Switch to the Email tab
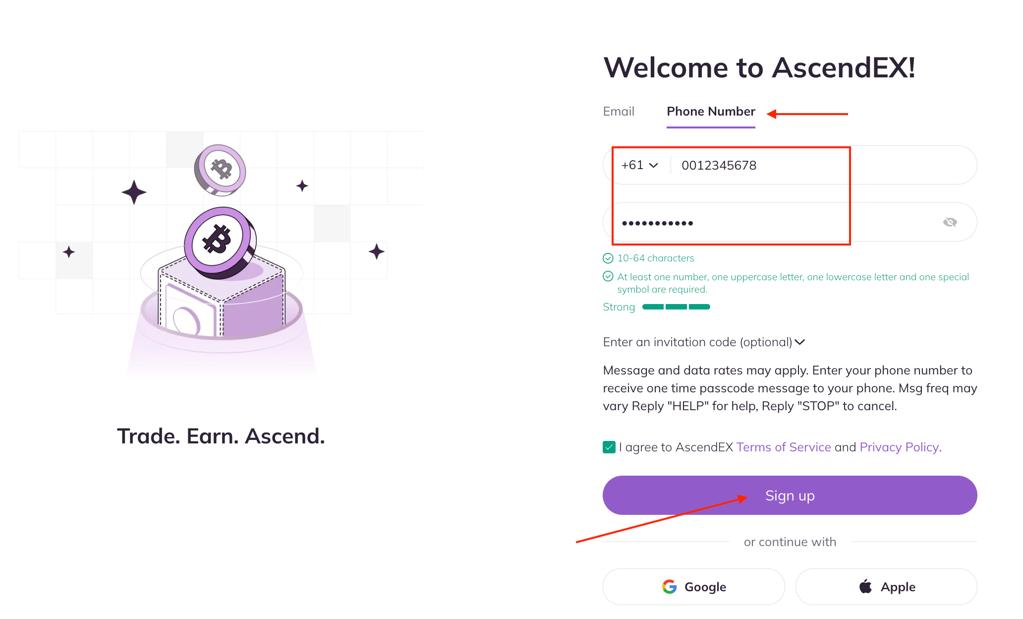 click(x=619, y=112)
